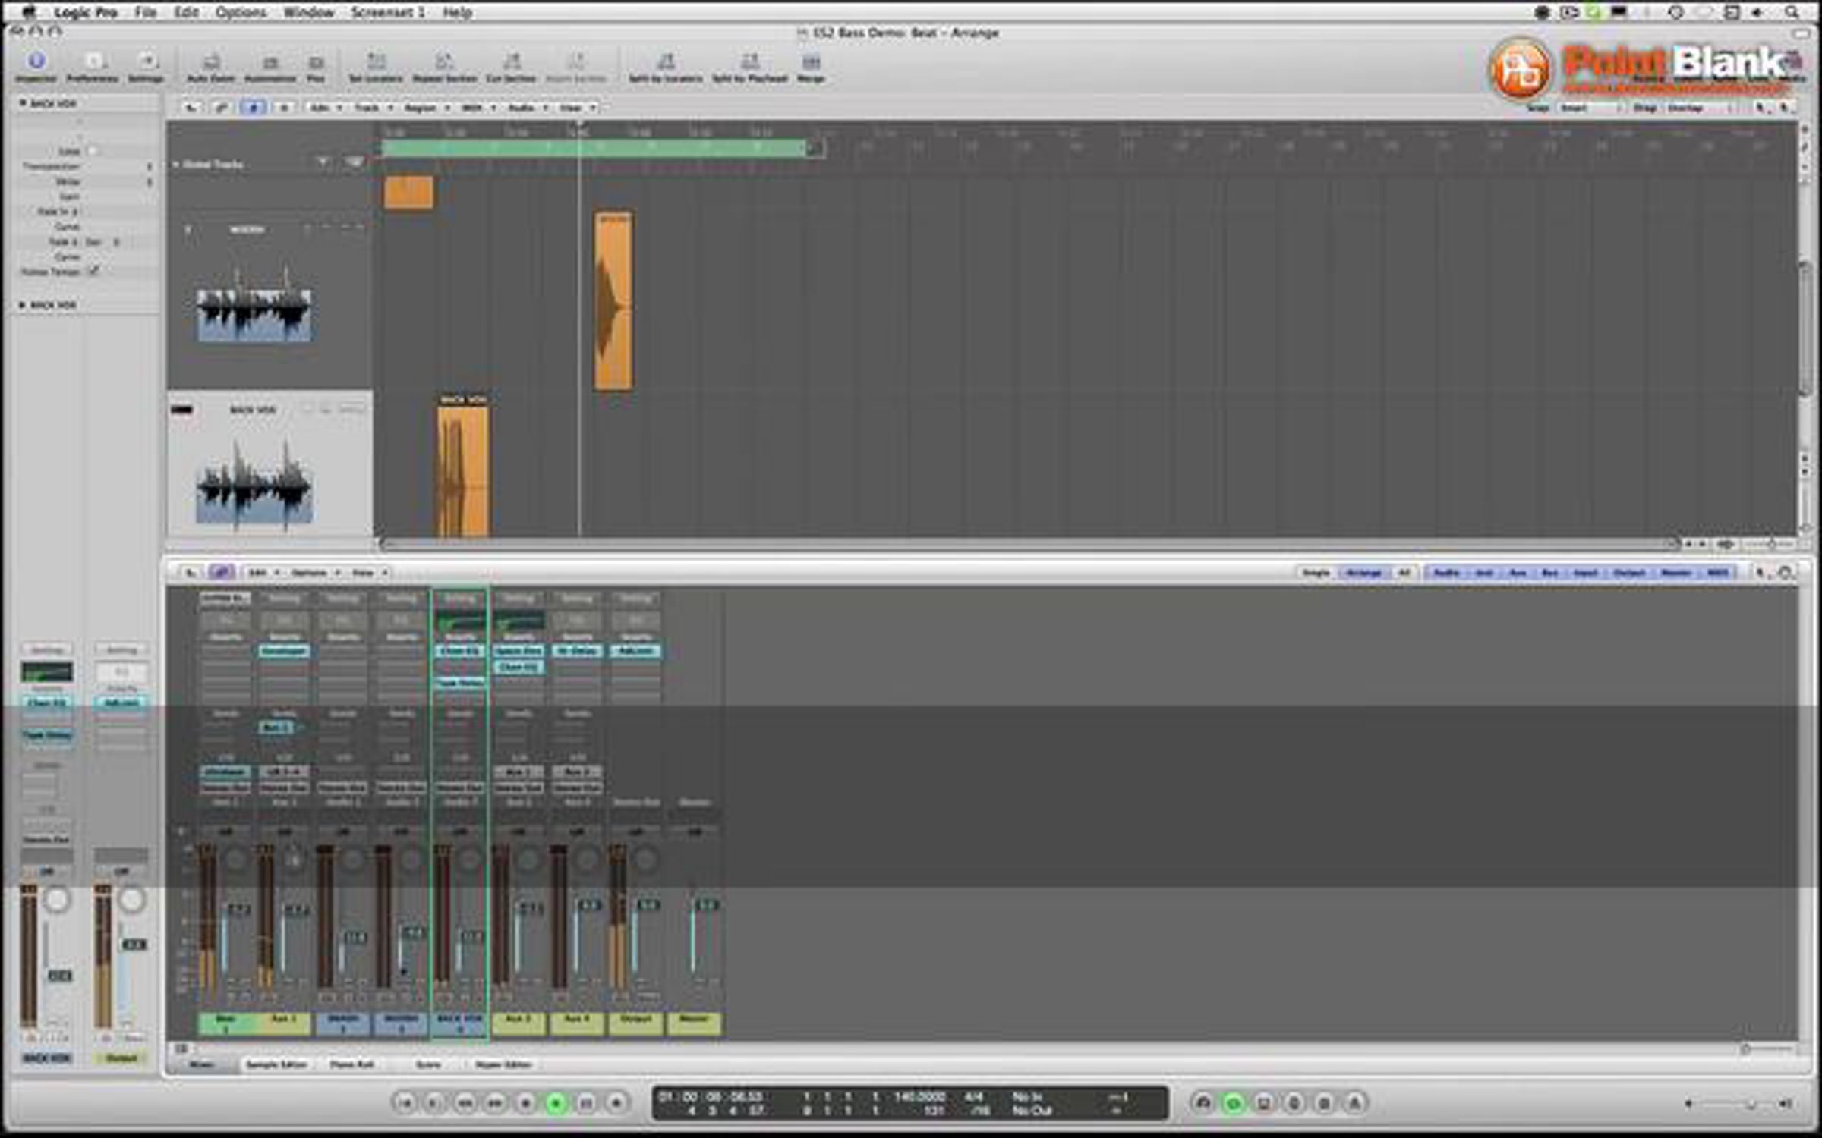Click the Merge toolbar icon
The image size is (1822, 1138).
811,62
